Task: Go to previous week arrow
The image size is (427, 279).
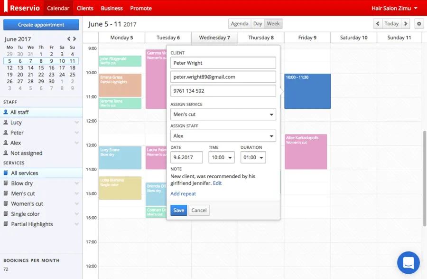Action: pyautogui.click(x=378, y=24)
